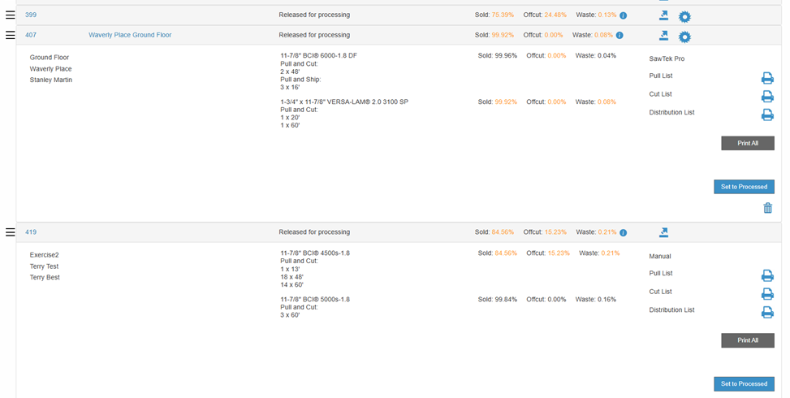This screenshot has width=790, height=398.
Task: Expand order 399 via hamburger handle
Action: pyautogui.click(x=10, y=15)
